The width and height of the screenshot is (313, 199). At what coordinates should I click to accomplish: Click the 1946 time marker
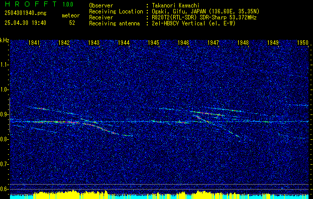point(183,42)
